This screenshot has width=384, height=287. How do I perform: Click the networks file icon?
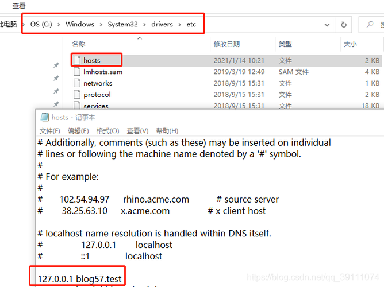(77, 83)
